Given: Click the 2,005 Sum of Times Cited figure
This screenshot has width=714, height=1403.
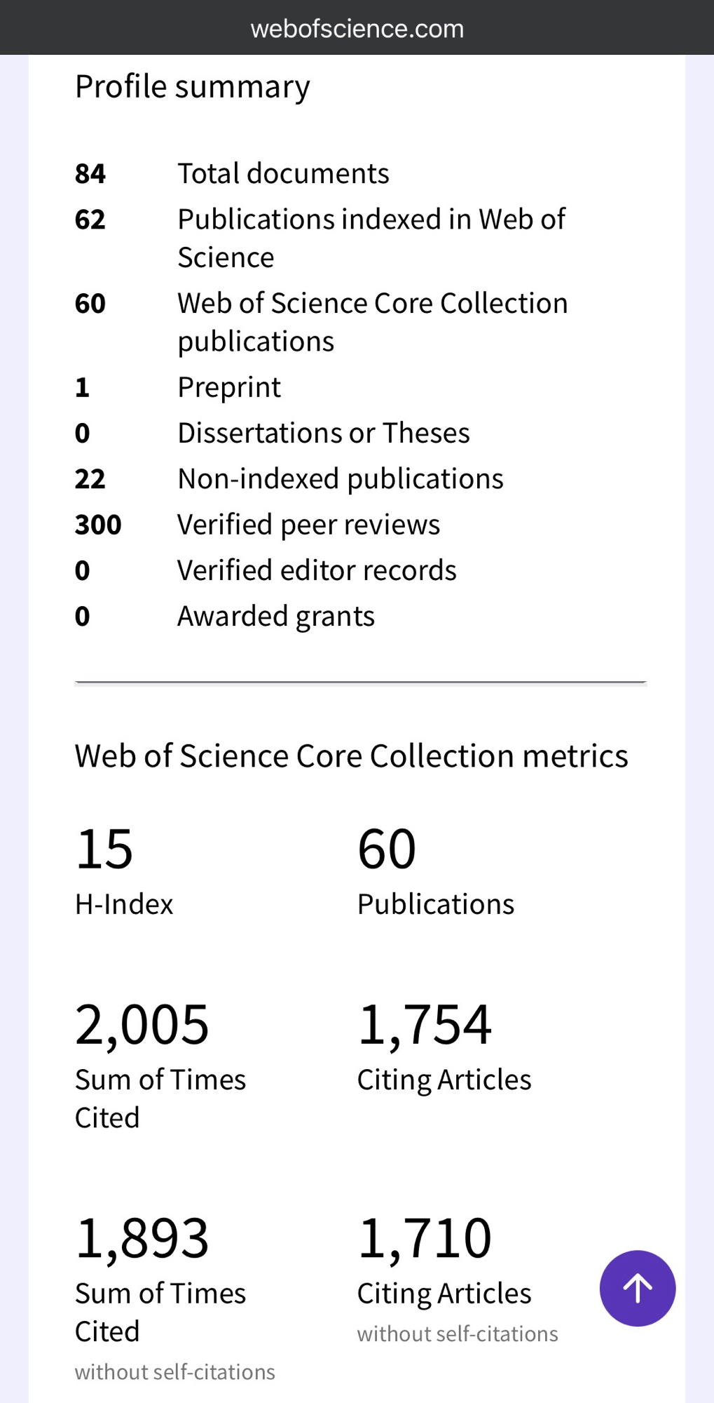Looking at the screenshot, I should (142, 1024).
